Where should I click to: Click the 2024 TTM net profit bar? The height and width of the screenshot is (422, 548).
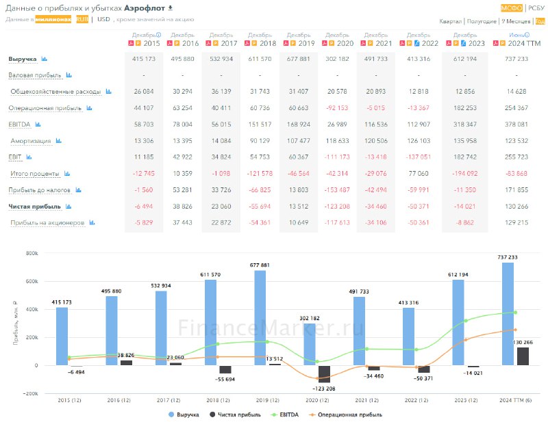click(523, 356)
